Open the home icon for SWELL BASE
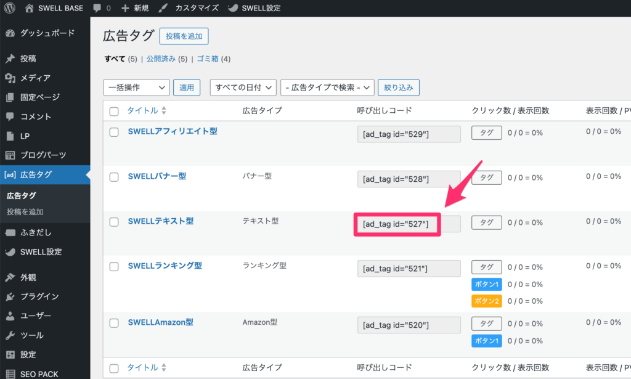The width and height of the screenshot is (631, 379). pos(30,9)
